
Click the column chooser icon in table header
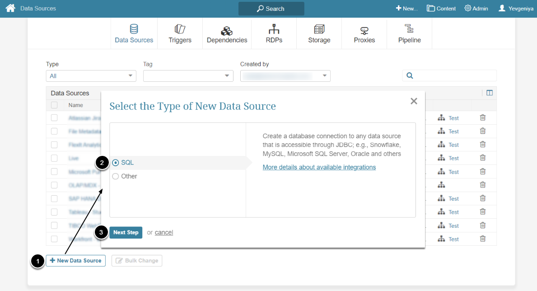pos(490,93)
